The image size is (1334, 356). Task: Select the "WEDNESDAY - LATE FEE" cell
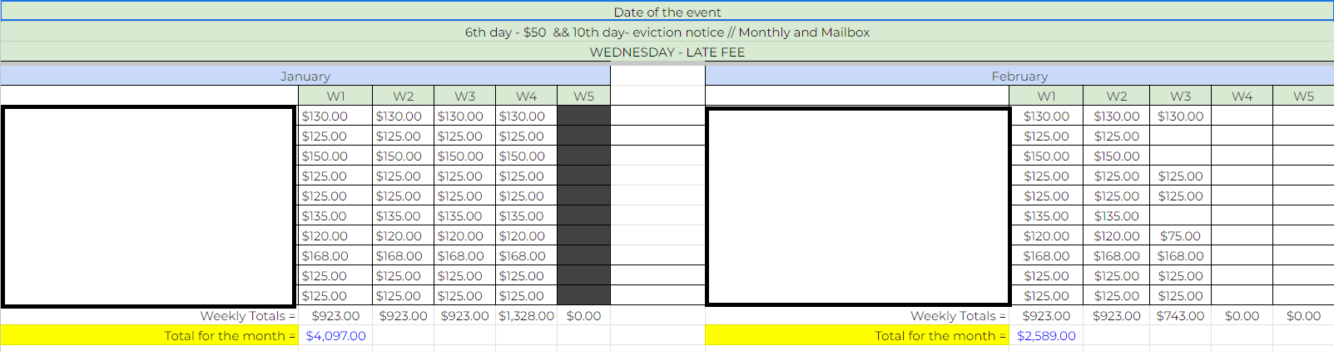[x=667, y=52]
